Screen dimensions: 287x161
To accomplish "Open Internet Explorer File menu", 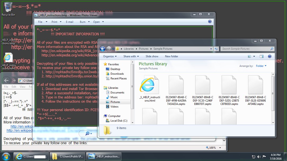I will (6, 87).
